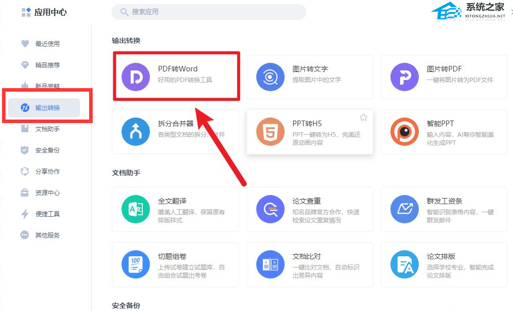Open the 图片转PDF app title
Image resolution: width=513 pixels, height=311 pixels.
pos(444,69)
